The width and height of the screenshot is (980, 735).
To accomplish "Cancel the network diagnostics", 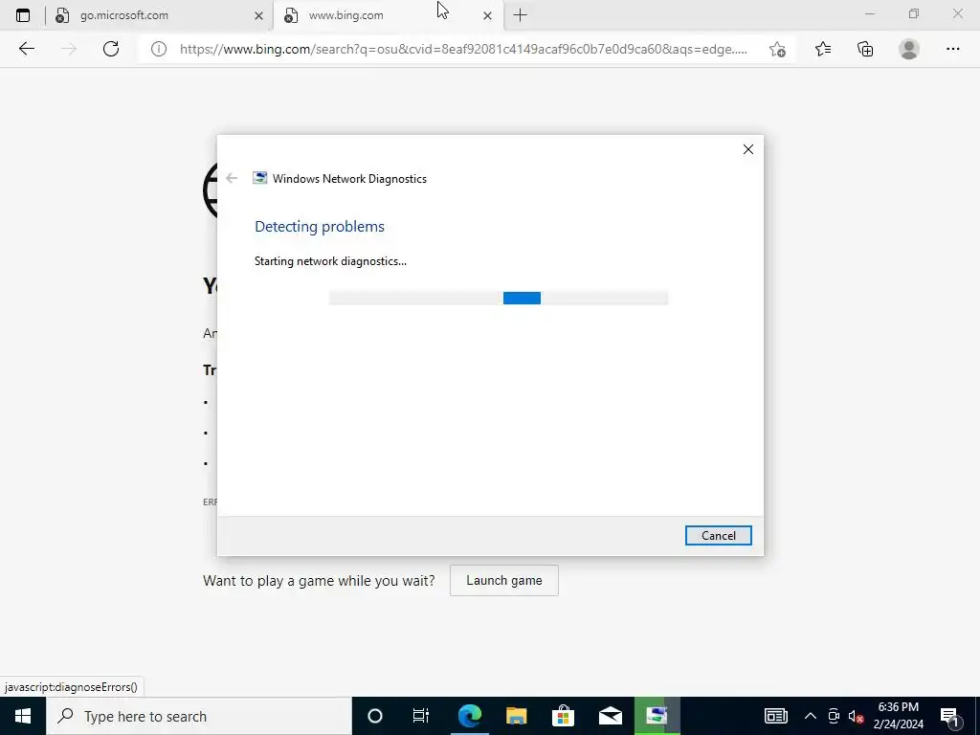I will [718, 536].
